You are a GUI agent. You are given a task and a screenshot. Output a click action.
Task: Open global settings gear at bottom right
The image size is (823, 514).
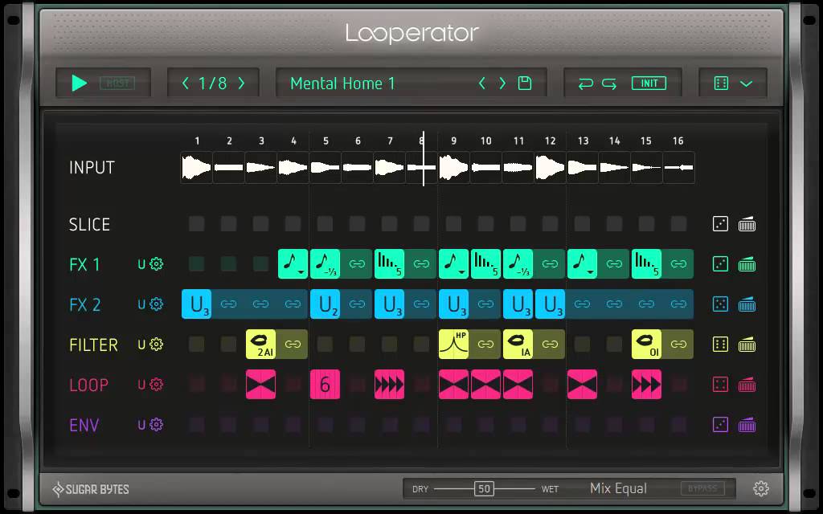760,489
